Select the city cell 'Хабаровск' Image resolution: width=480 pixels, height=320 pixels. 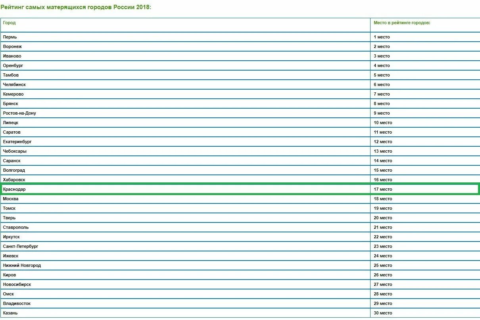(185, 179)
